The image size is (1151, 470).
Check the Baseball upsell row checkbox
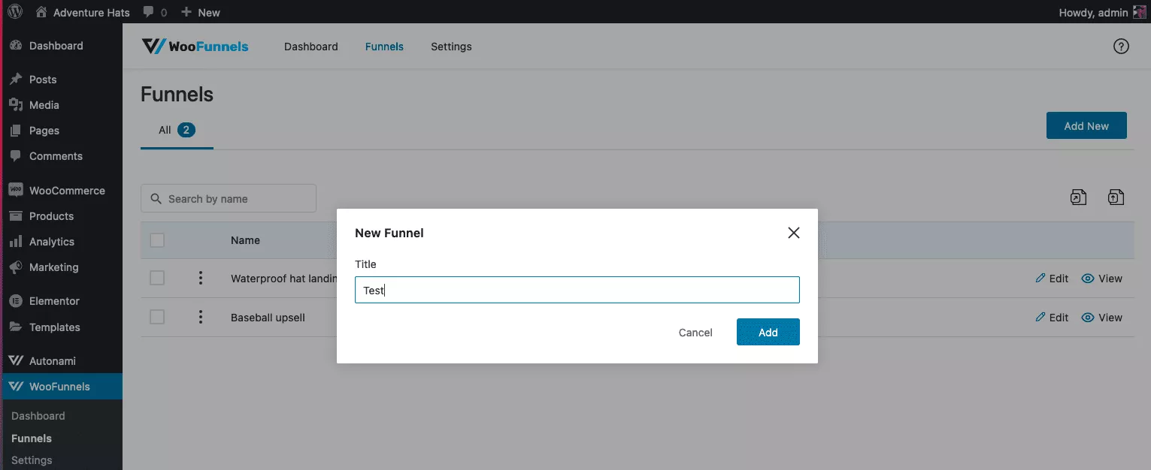[157, 317]
